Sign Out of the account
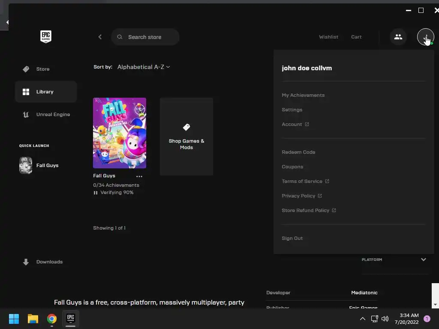 click(x=292, y=238)
